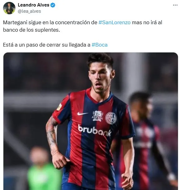This screenshot has height=190, width=182.
Task: Open Leandro Alves profile avatar
Action: 9,8
